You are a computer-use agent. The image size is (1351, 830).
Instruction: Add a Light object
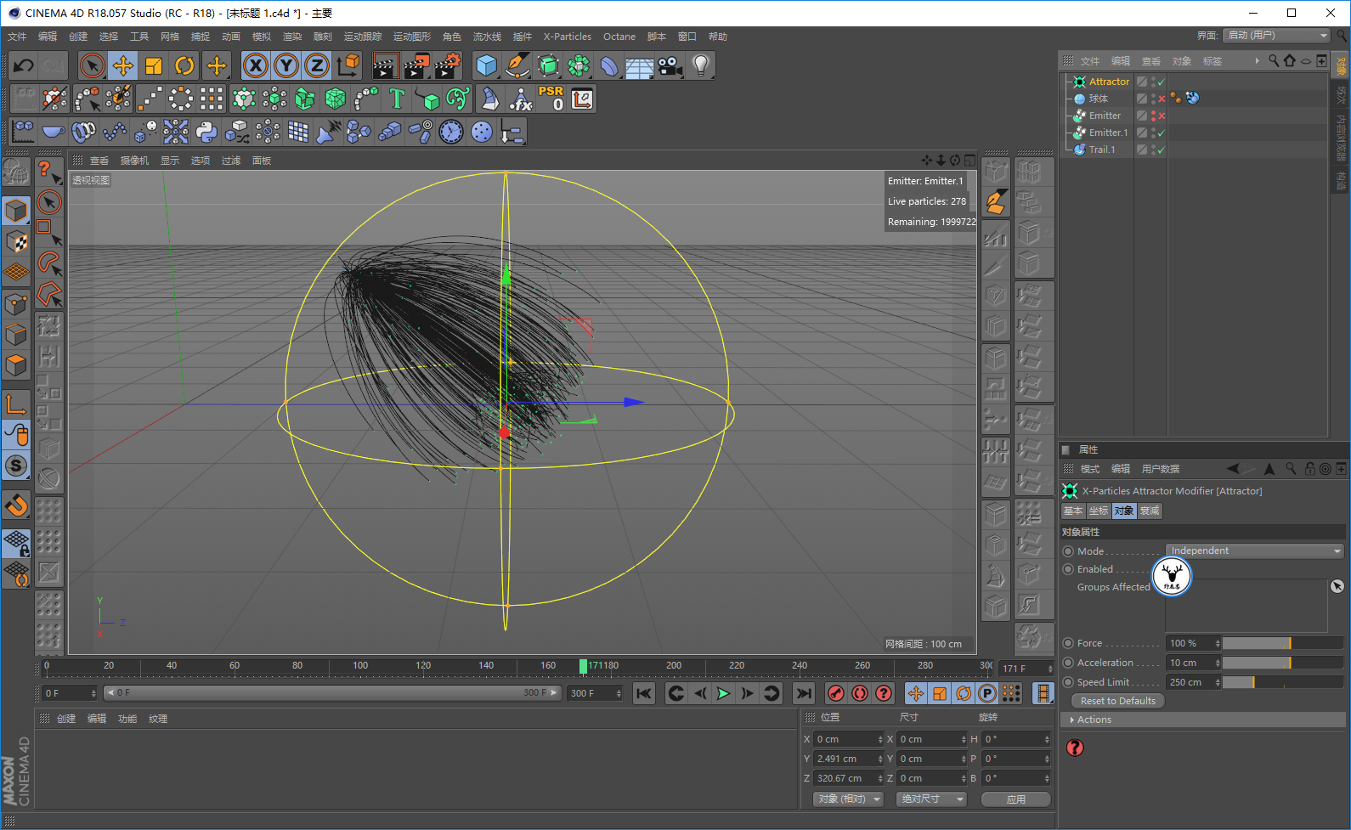[701, 65]
